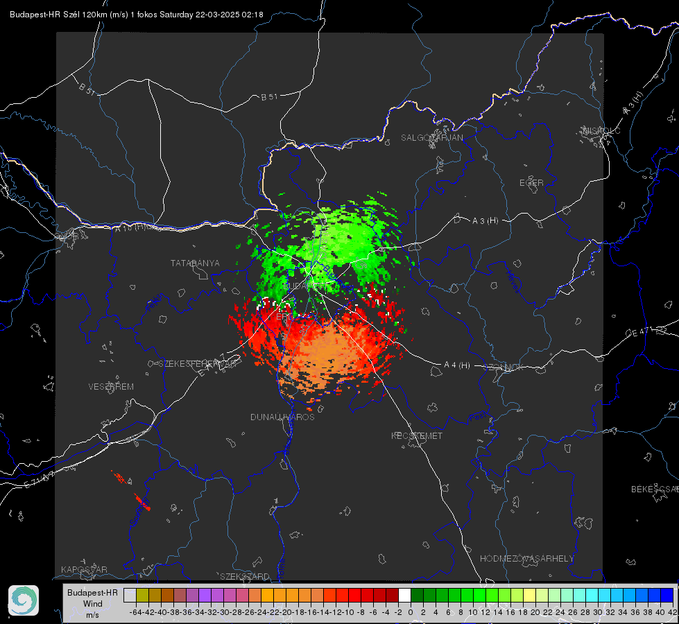Viewport: 679px width, 624px height.
Task: Click the -64 value under the legend
Action: coord(136,612)
